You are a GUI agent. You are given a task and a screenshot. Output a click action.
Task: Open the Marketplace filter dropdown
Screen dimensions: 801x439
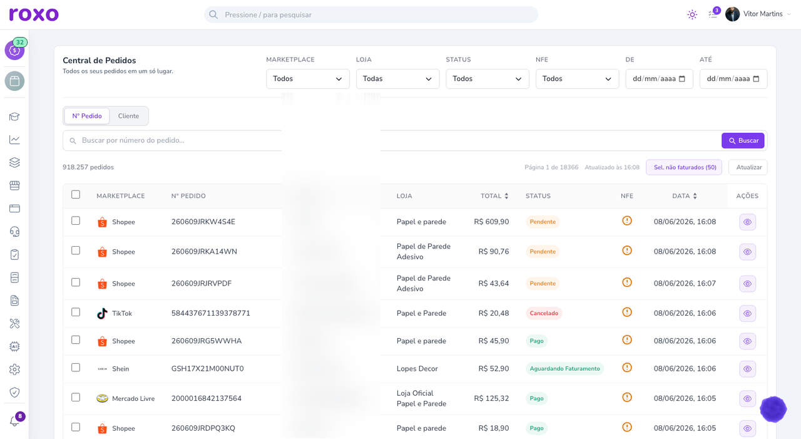pos(308,79)
